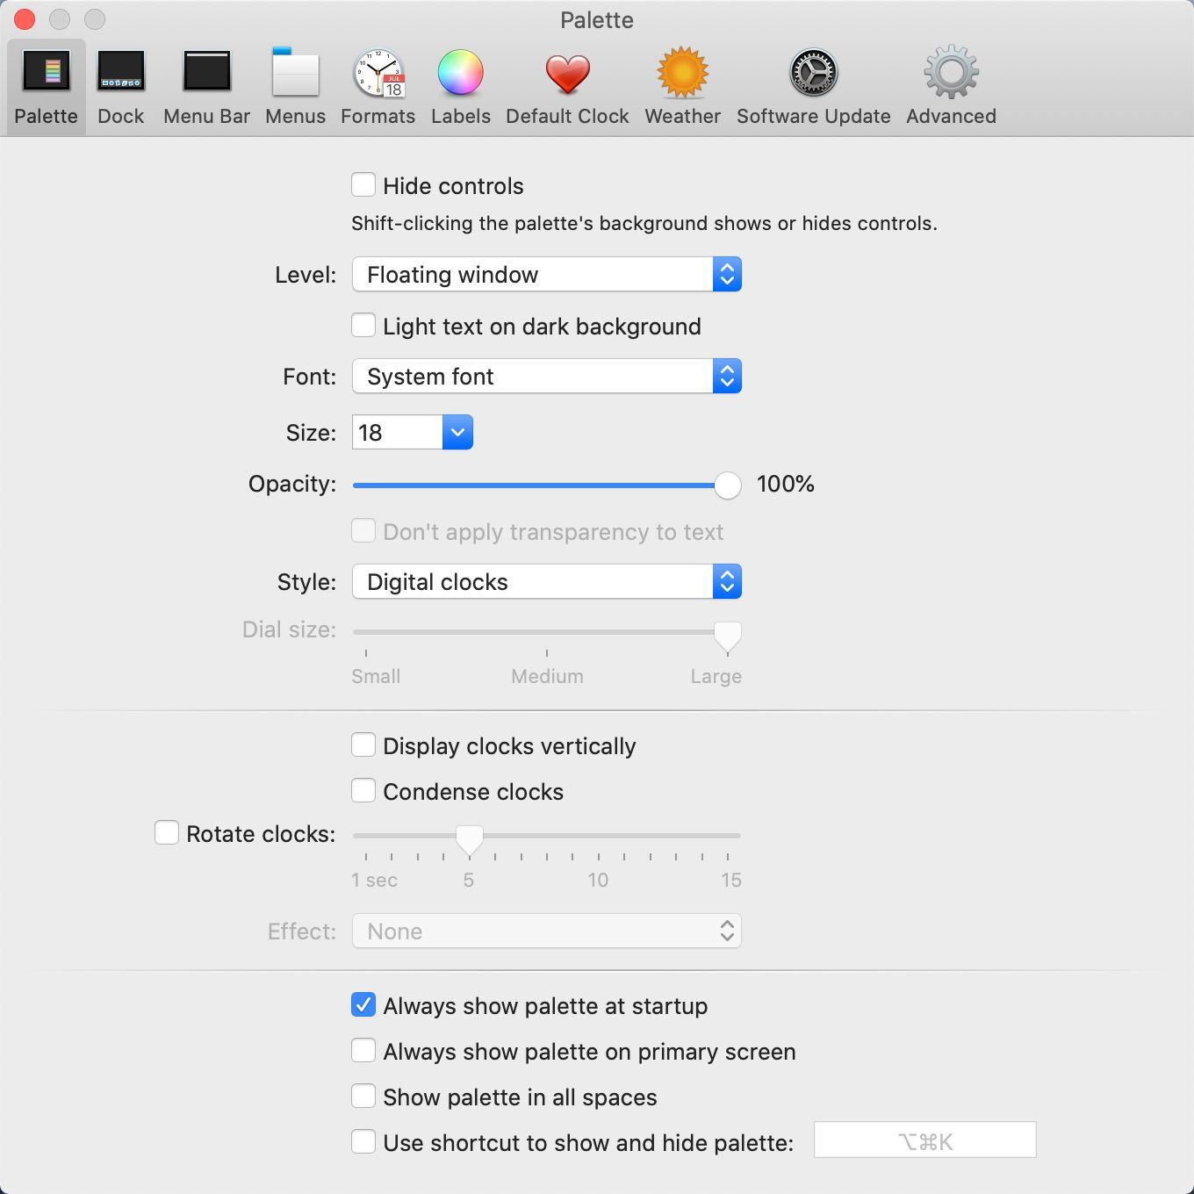Expand the Size combo box arrow
1194x1194 pixels.
coord(457,433)
